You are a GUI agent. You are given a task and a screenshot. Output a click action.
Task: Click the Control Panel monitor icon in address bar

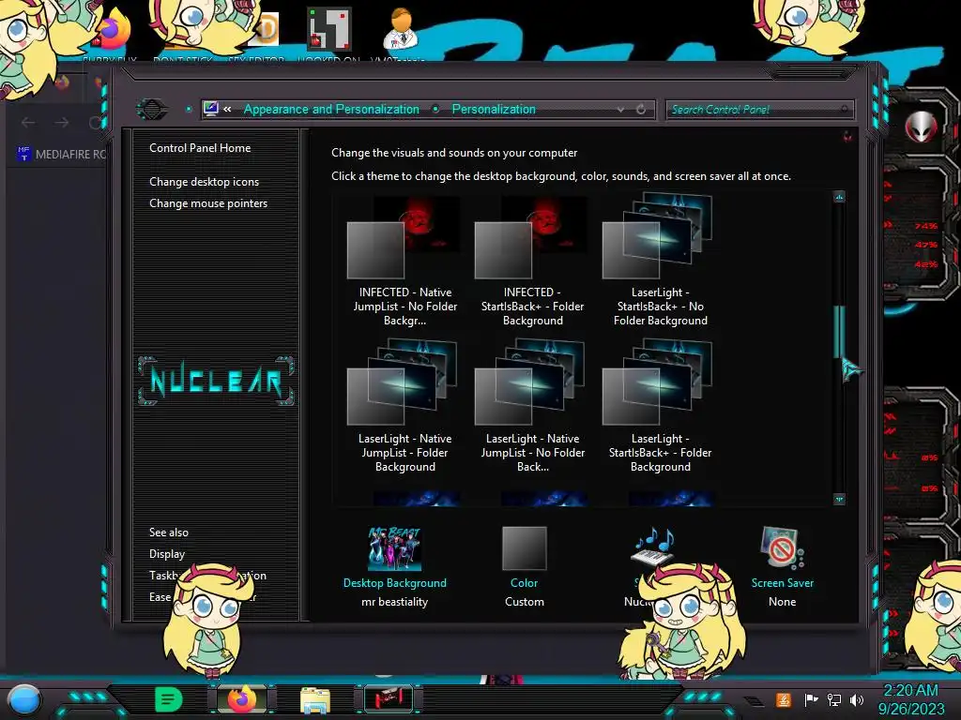[211, 109]
